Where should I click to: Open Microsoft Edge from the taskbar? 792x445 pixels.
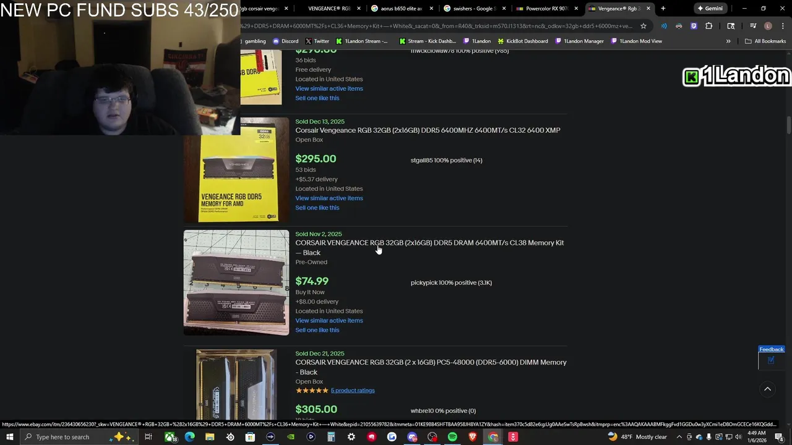(189, 437)
